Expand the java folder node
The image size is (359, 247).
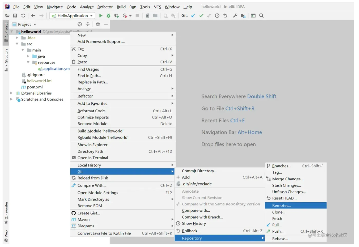click(28, 56)
